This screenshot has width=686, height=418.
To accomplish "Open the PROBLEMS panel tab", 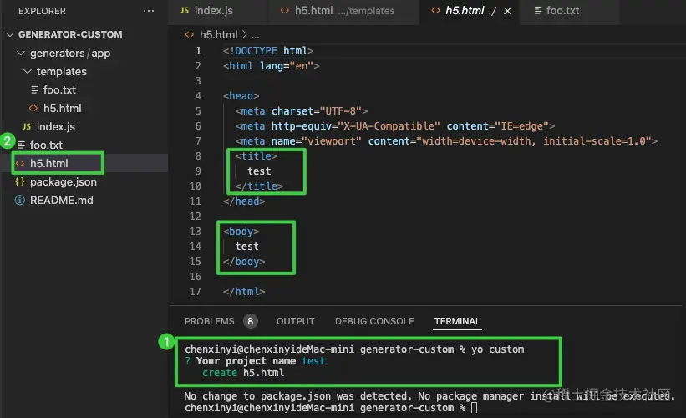I will point(210,321).
